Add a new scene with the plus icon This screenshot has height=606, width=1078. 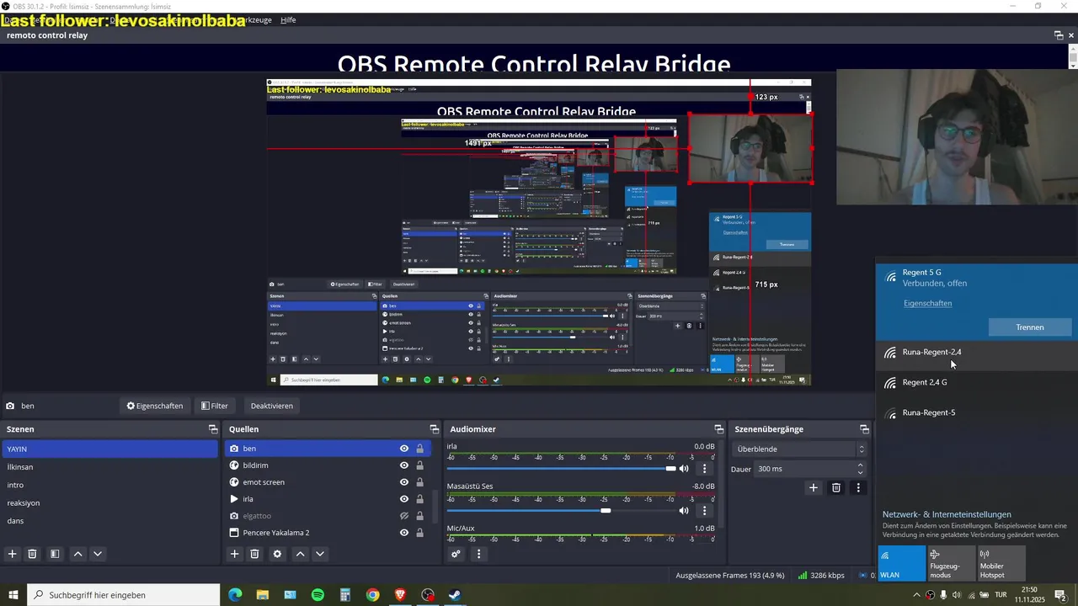click(13, 554)
